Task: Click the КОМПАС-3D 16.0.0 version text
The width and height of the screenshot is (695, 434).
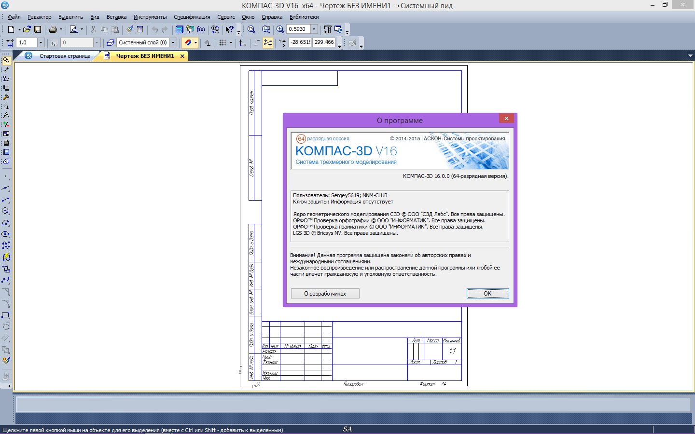Action: [456, 176]
